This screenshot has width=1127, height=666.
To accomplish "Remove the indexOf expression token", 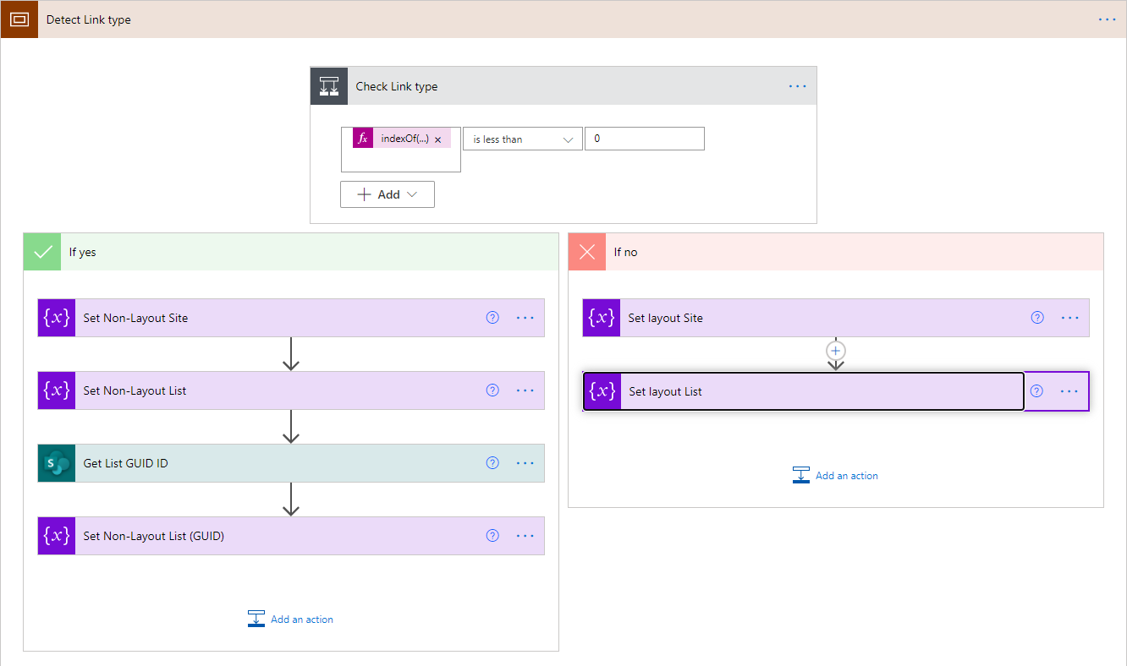I will [438, 139].
